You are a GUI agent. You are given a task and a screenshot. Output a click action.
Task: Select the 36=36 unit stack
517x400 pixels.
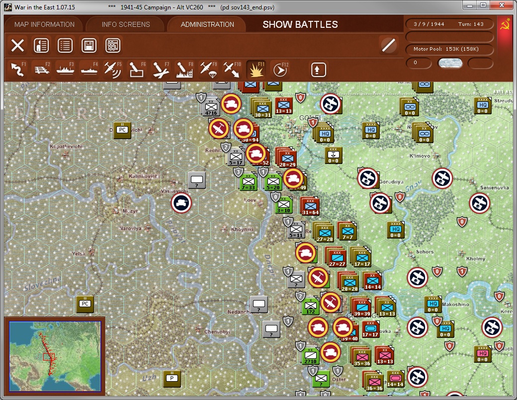pyautogui.click(x=373, y=381)
